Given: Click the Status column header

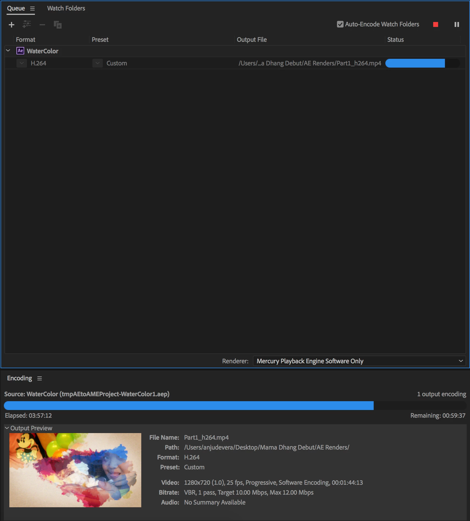Looking at the screenshot, I should coord(396,40).
